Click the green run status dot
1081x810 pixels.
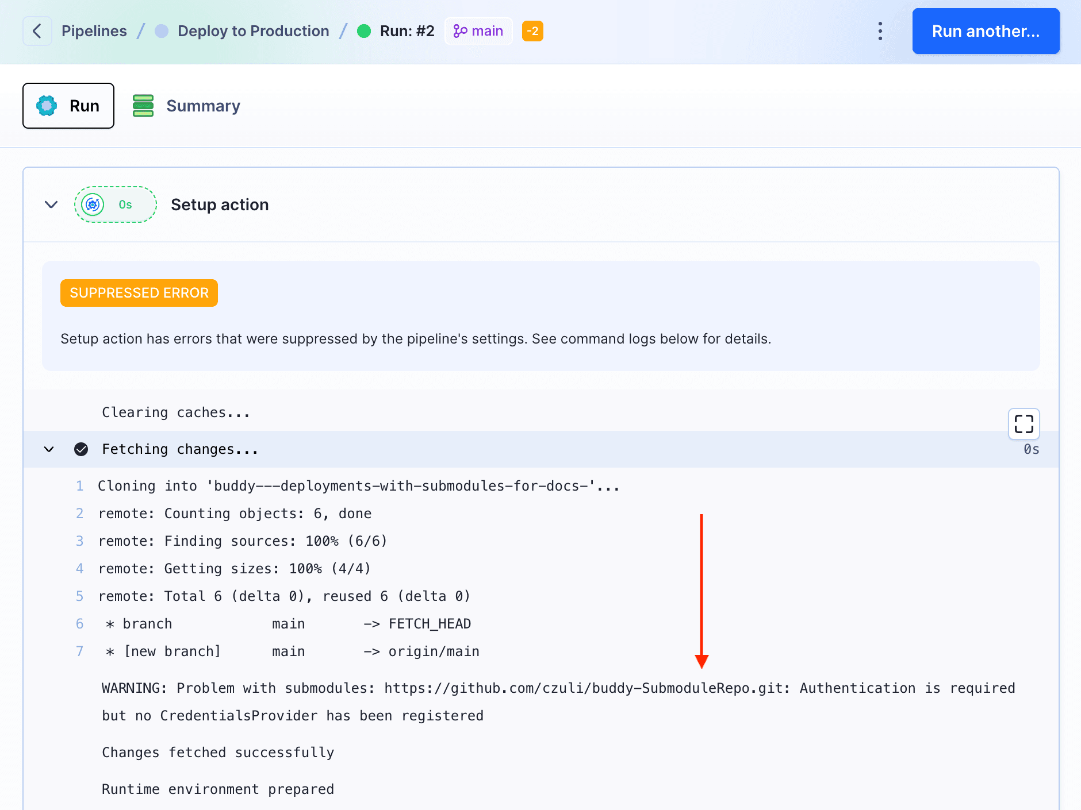click(364, 31)
